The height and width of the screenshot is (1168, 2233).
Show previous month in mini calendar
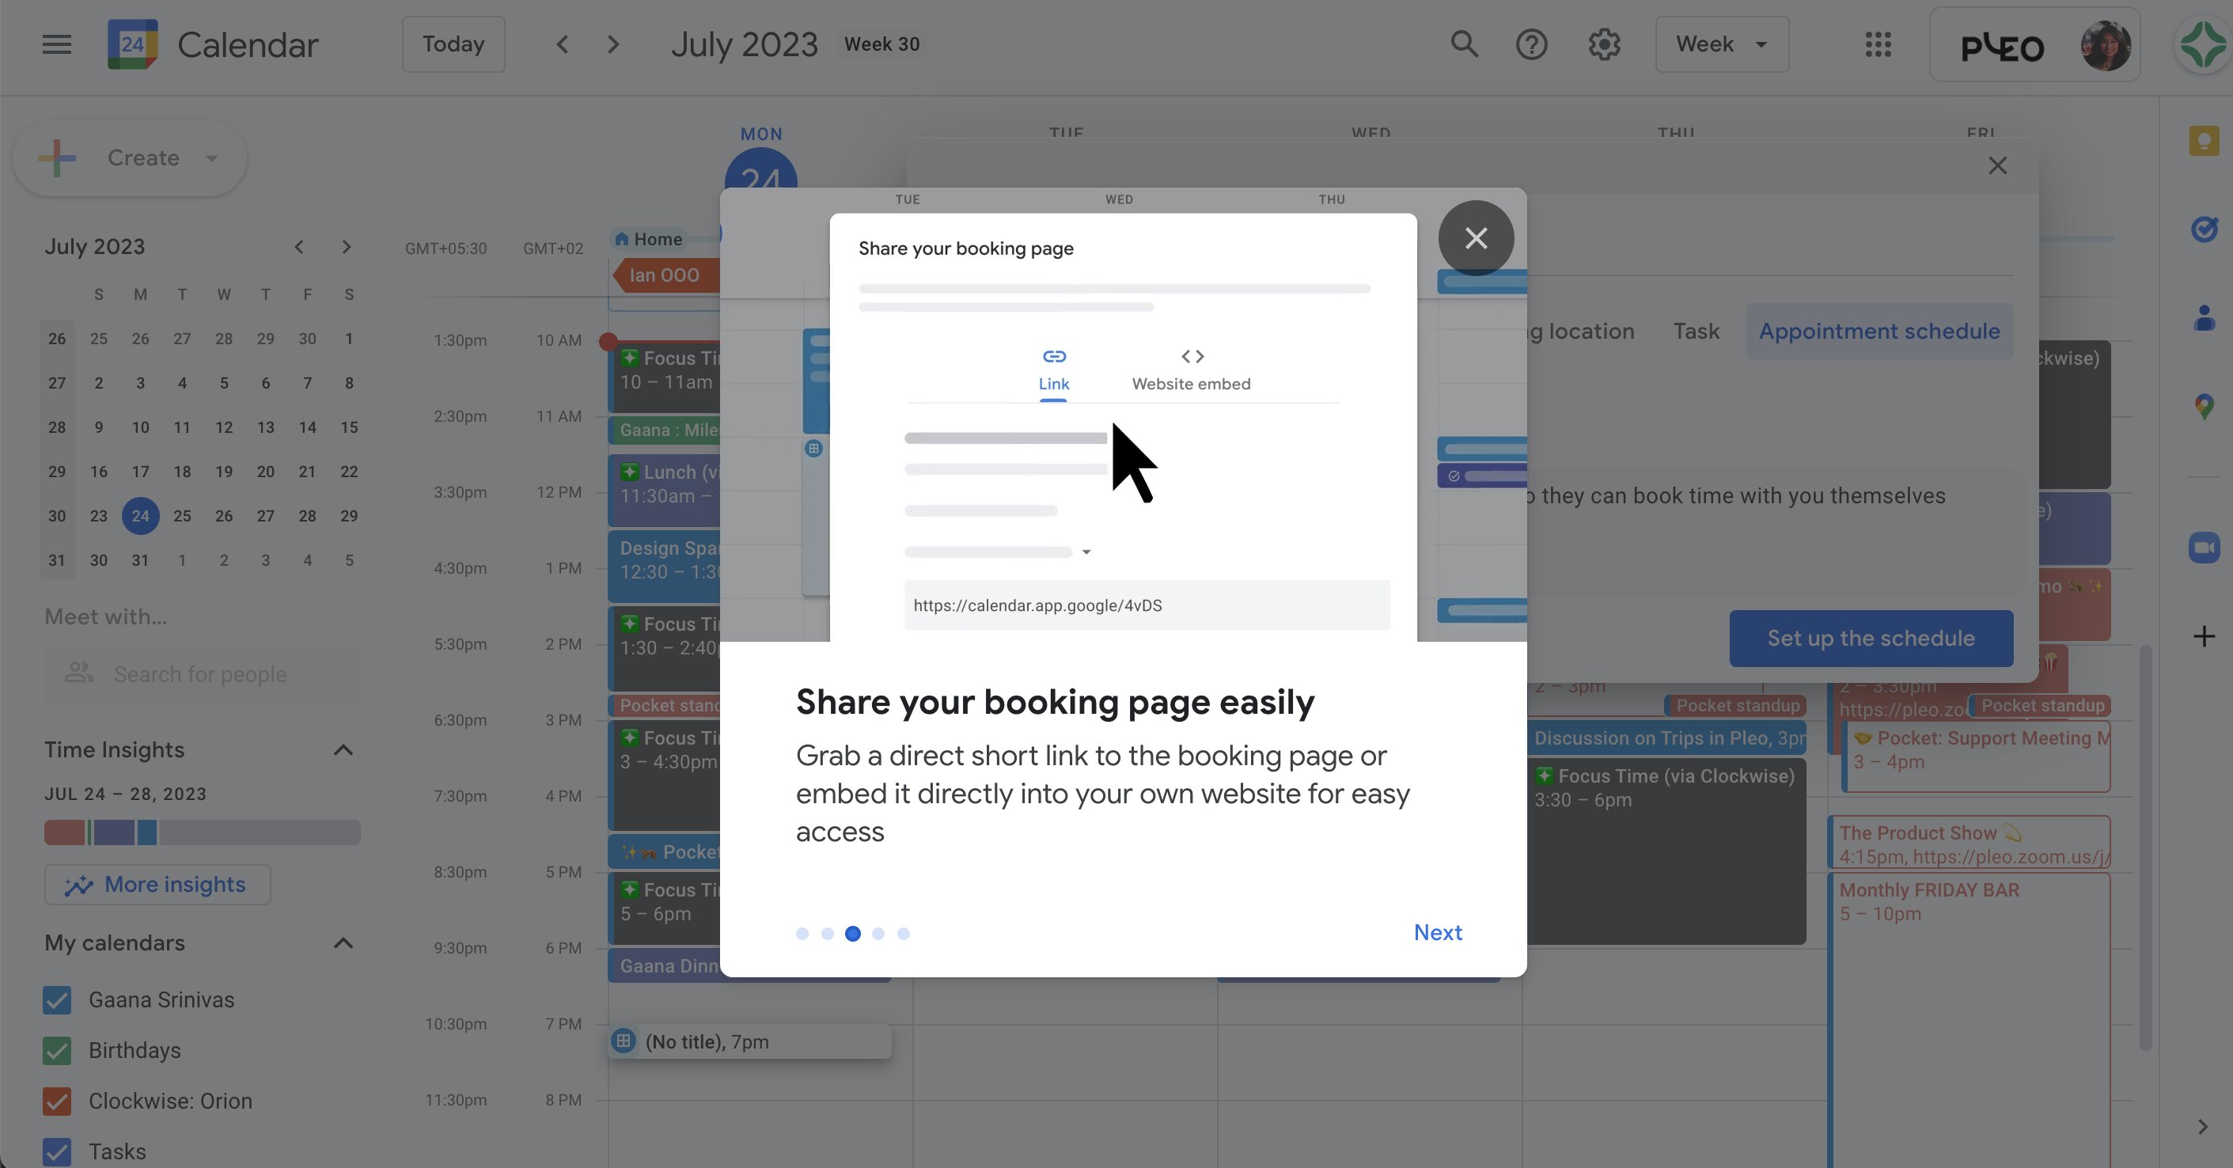coord(299,247)
